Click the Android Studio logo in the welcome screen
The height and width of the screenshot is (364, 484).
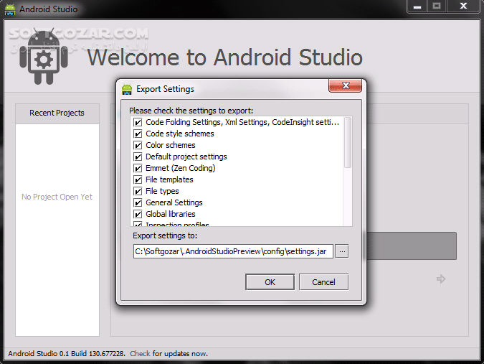tap(44, 57)
